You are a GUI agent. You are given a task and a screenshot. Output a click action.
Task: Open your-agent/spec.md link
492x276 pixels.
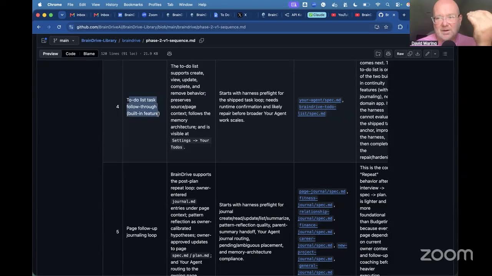(x=320, y=100)
